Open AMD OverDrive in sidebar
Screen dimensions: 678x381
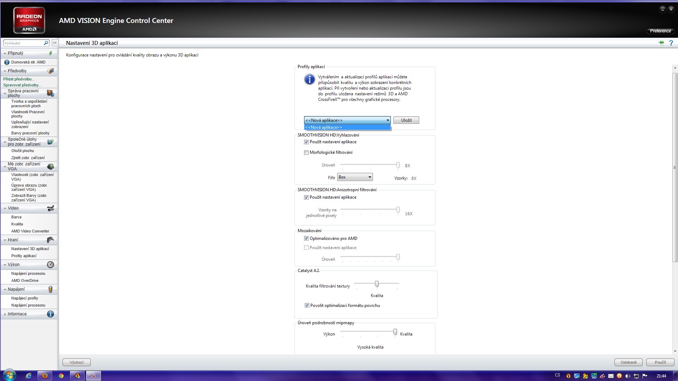(x=25, y=280)
